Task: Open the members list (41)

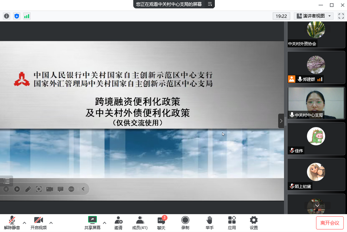Action: point(140,223)
